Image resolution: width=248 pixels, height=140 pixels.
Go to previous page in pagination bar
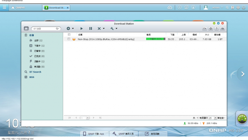pos(76,118)
